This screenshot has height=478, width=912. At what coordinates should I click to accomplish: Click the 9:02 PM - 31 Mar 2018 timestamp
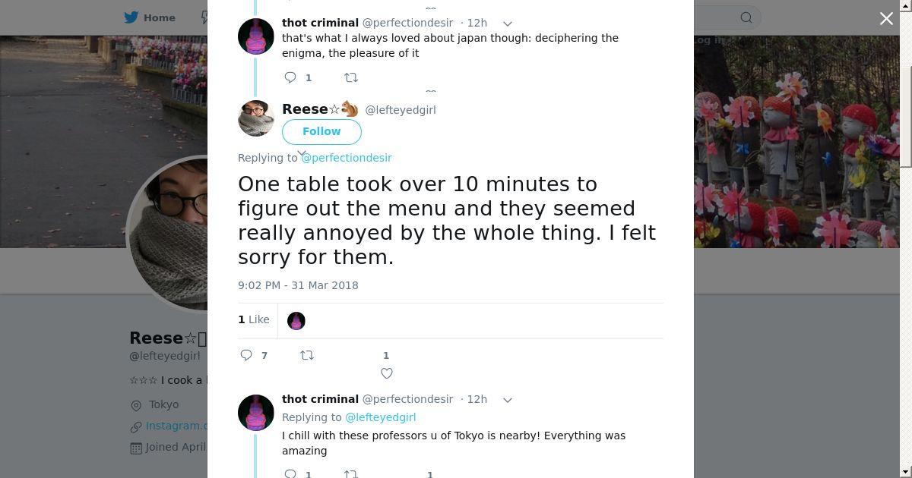[298, 285]
